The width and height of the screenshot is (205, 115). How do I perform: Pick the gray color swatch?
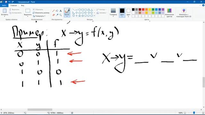136,9
